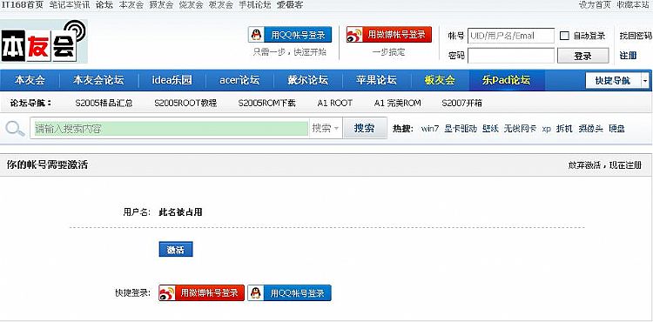Click the 登录 button
This screenshot has width=653, height=322.
(x=582, y=57)
